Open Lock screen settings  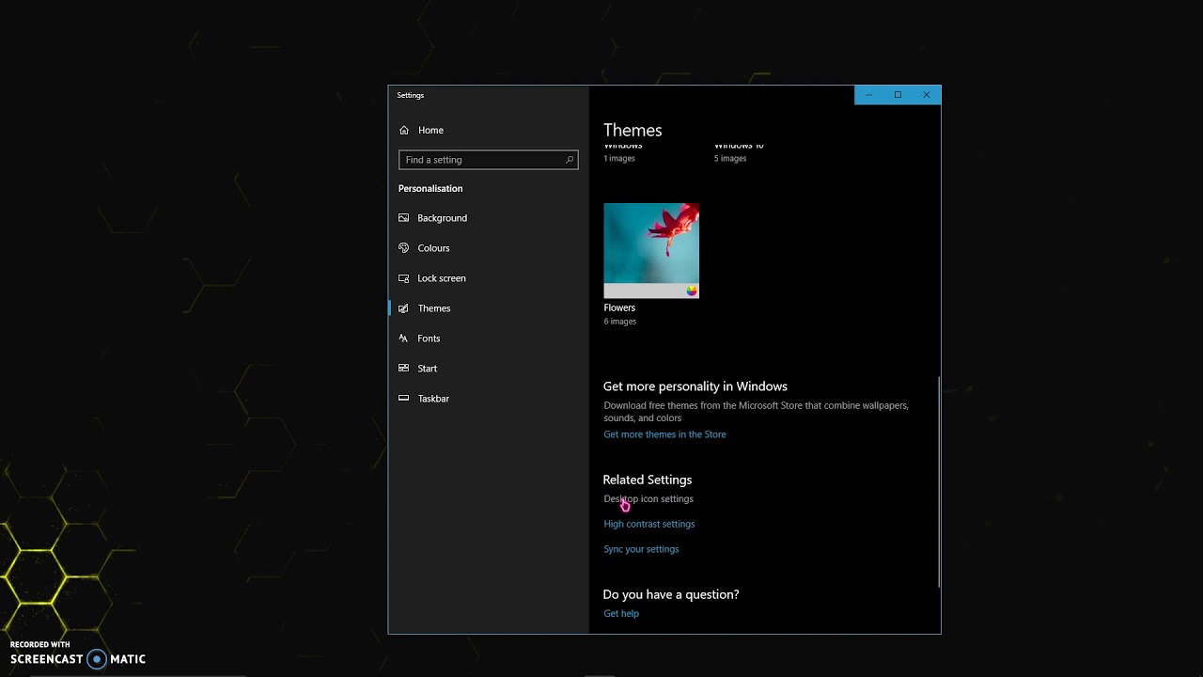(441, 277)
